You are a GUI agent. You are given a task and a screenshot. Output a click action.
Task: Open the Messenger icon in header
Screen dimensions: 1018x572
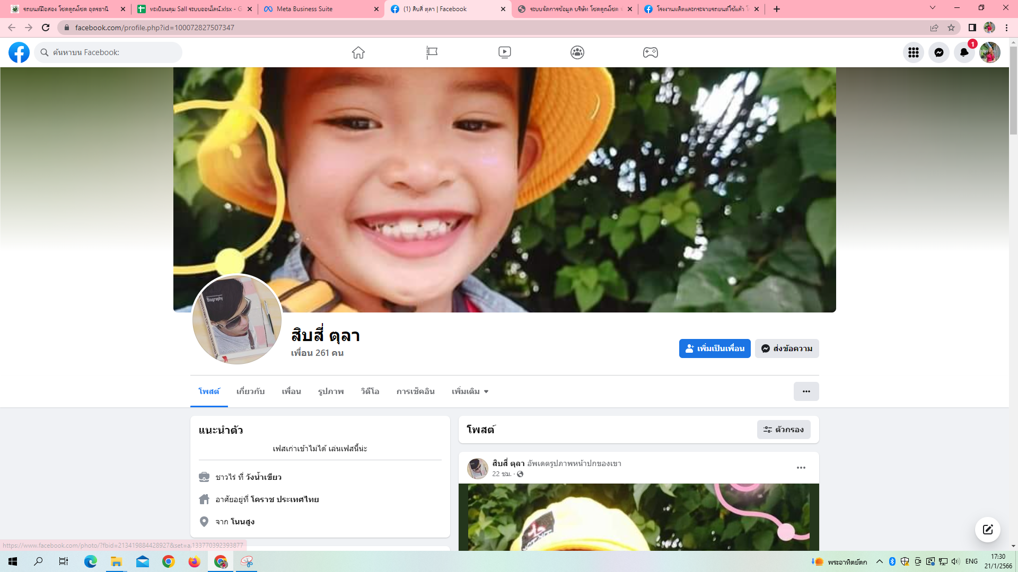pyautogui.click(x=938, y=52)
